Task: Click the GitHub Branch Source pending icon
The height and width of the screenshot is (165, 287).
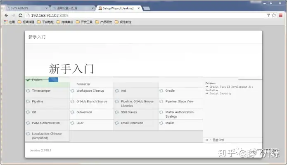Action: pos(72,101)
